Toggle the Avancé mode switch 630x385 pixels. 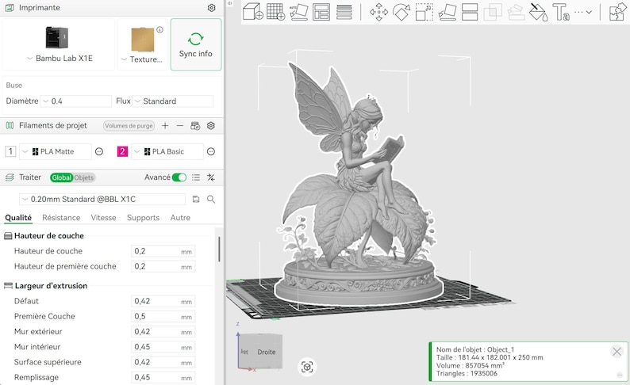point(179,177)
